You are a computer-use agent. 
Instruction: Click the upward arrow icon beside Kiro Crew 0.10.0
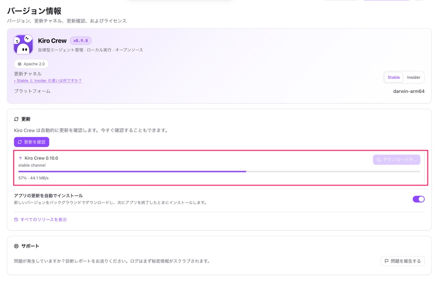20,158
